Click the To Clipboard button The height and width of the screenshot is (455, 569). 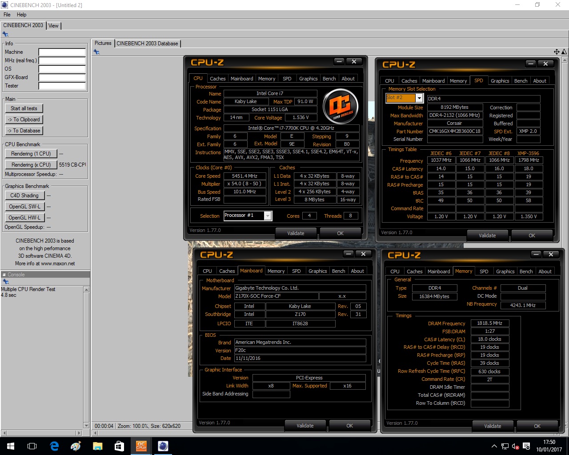(24, 120)
